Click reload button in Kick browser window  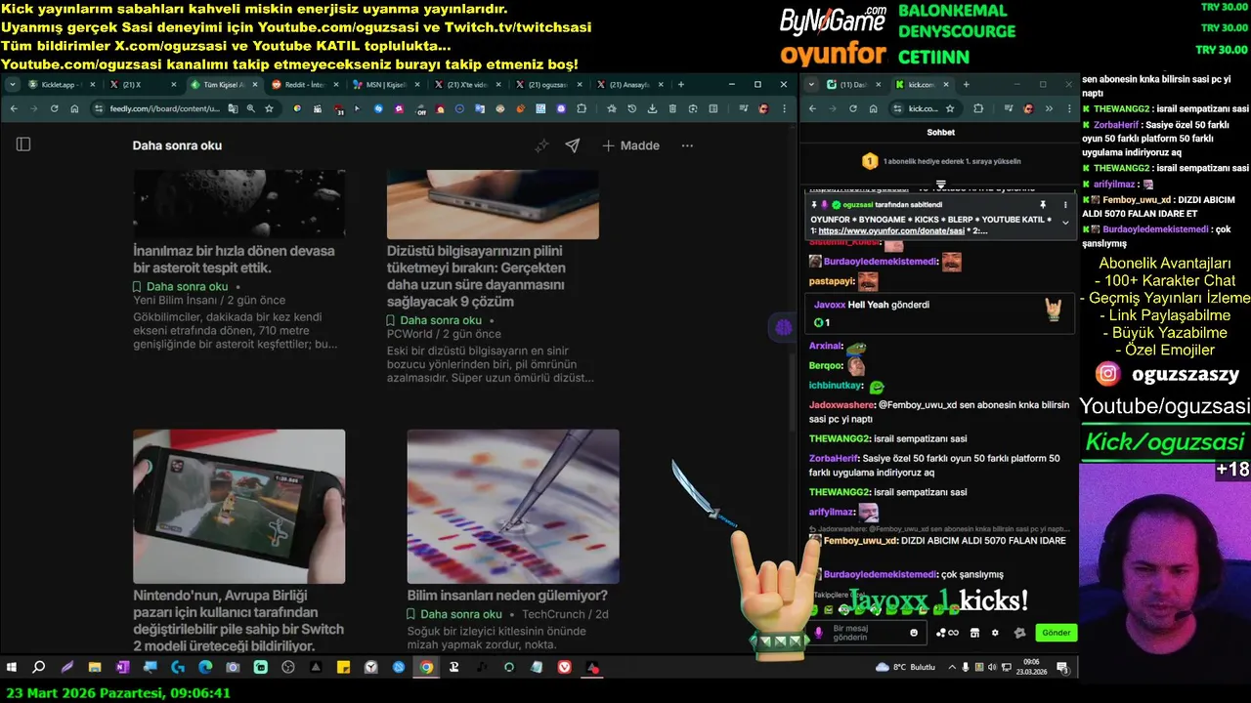853,108
